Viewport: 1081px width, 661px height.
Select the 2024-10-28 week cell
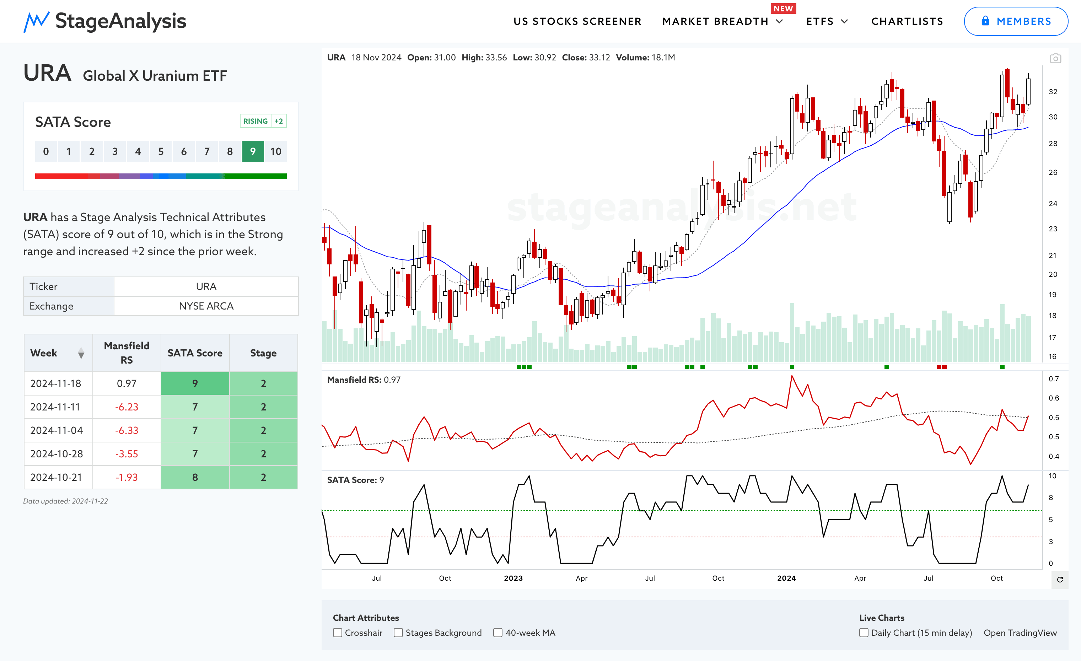[x=58, y=453]
